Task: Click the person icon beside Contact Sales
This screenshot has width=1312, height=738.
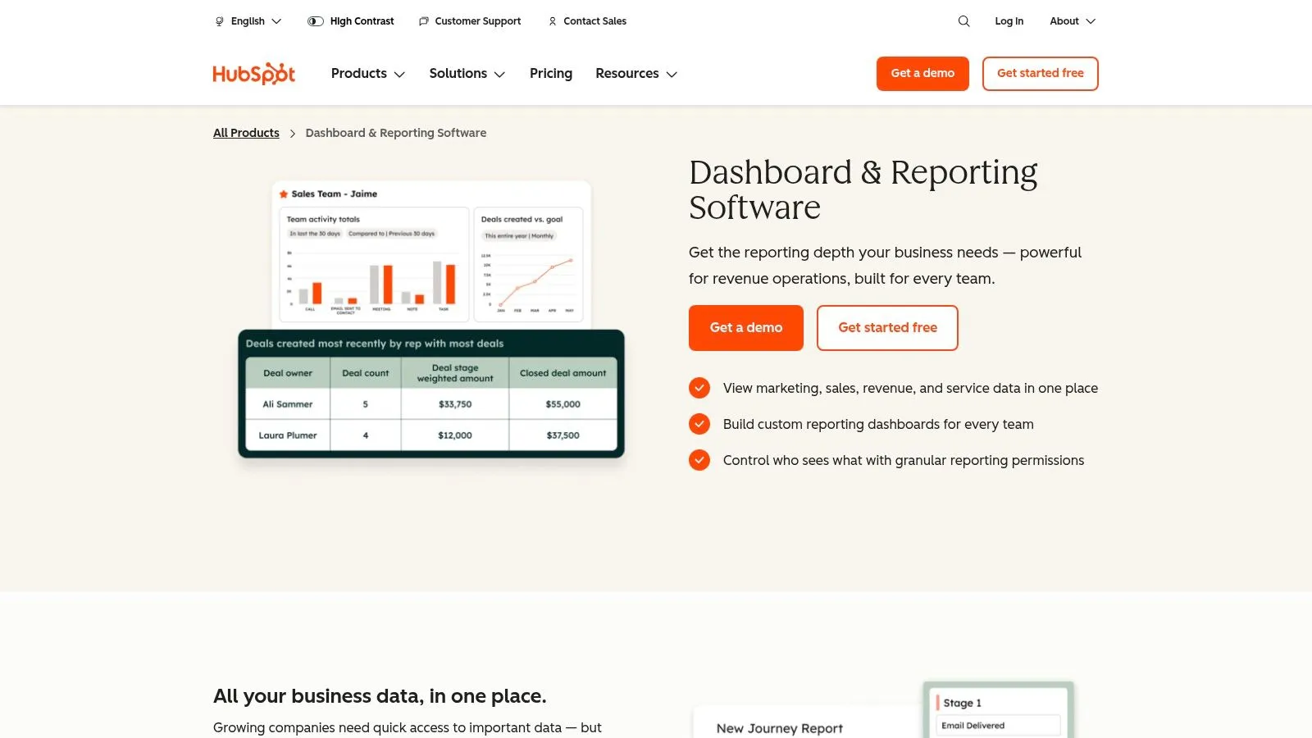Action: [552, 21]
